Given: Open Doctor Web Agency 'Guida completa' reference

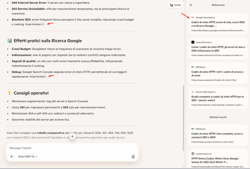Looking at the screenshot, I should click(218, 99).
